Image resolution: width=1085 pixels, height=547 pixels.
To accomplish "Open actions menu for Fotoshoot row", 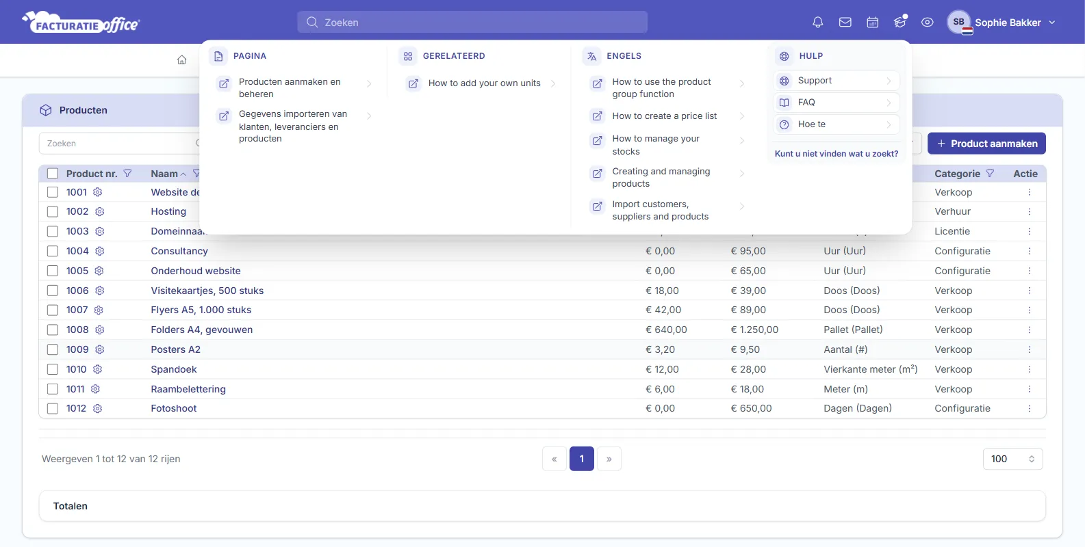I will pos(1029,408).
